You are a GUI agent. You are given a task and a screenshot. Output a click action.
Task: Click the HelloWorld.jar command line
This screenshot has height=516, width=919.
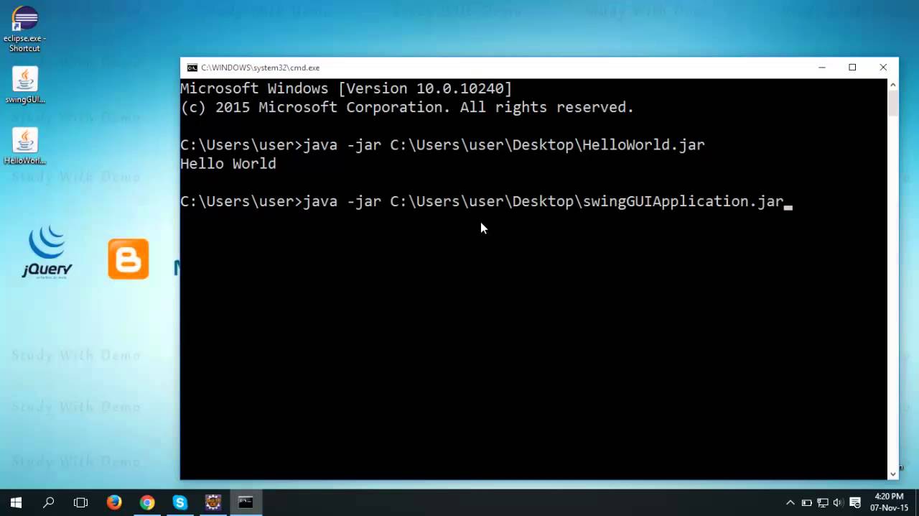pyautogui.click(x=442, y=145)
